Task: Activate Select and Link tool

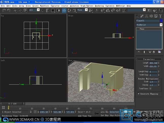Action: click(x=15, y=10)
